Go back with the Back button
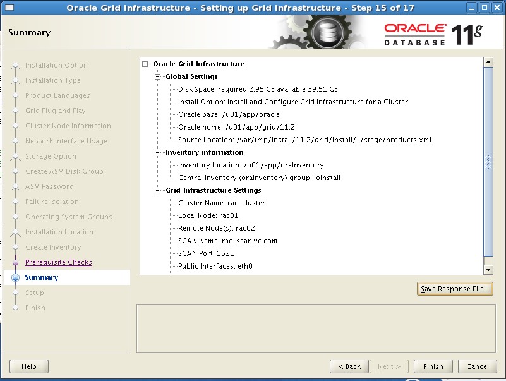The height and width of the screenshot is (381, 506). click(349, 366)
